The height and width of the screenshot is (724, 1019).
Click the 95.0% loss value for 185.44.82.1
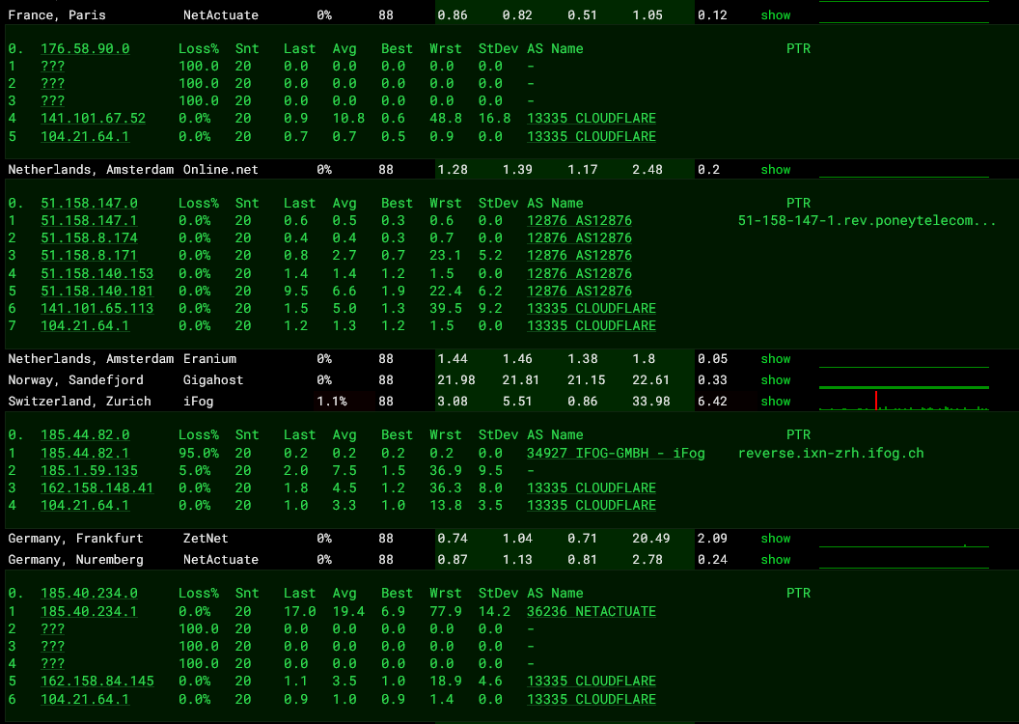pyautogui.click(x=199, y=453)
